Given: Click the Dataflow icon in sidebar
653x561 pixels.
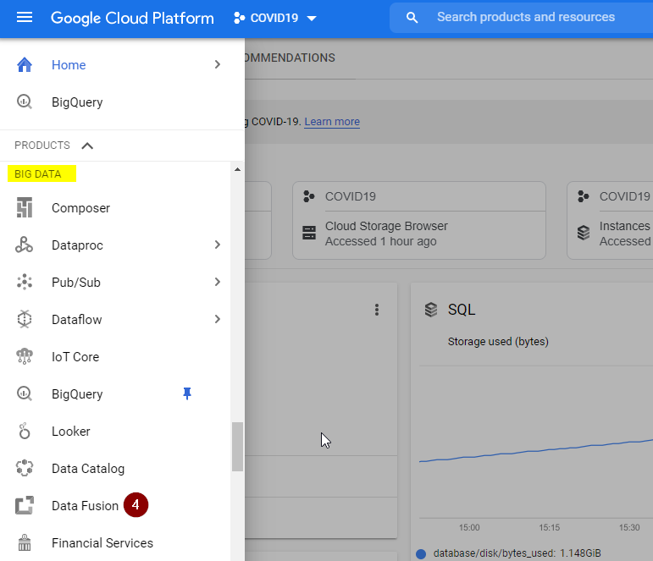Looking at the screenshot, I should click(x=25, y=320).
